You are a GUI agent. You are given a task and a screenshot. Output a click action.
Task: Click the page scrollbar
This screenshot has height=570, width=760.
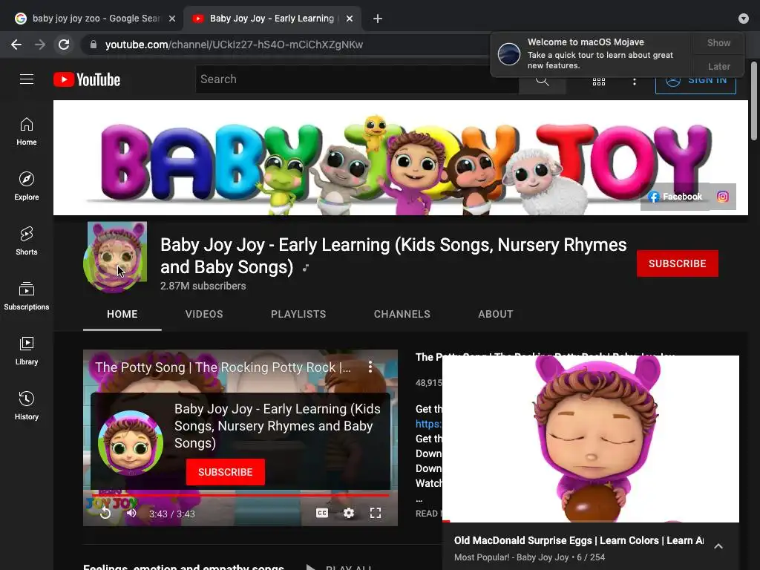coord(754,101)
